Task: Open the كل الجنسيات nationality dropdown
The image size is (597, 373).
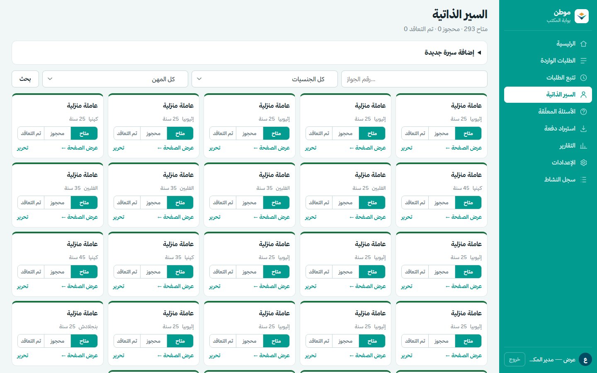Action: 265,79
